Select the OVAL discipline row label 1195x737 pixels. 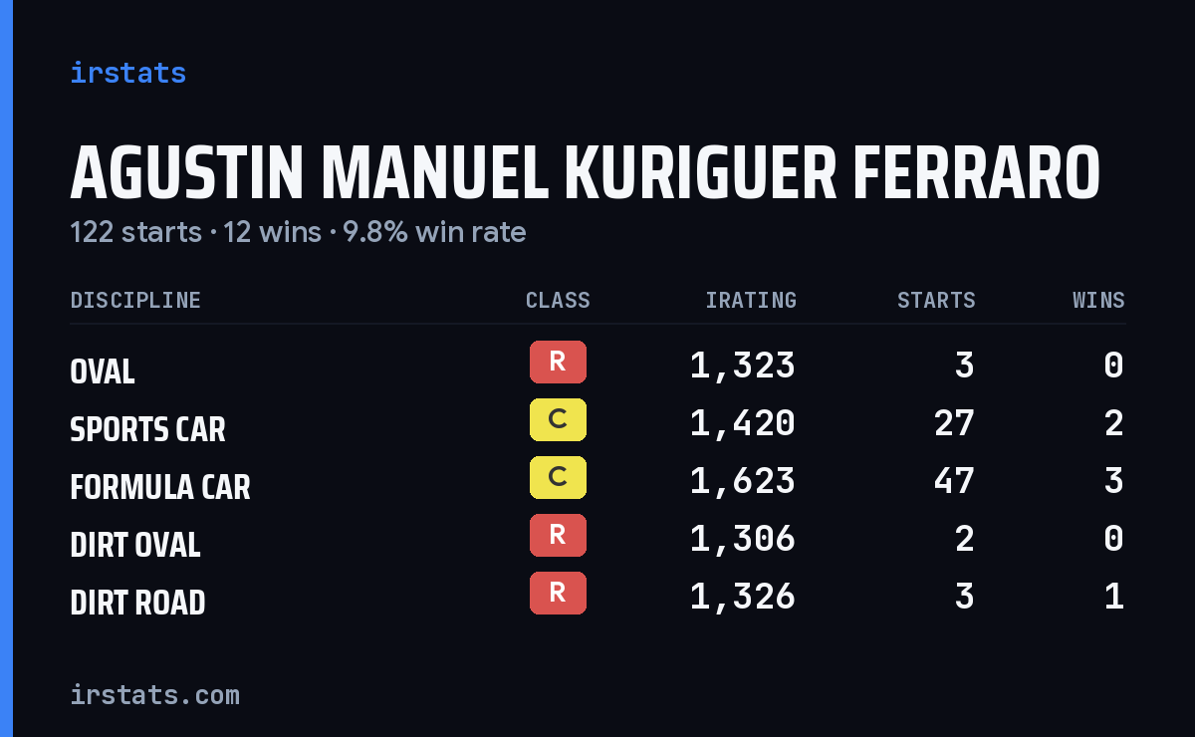103,371
